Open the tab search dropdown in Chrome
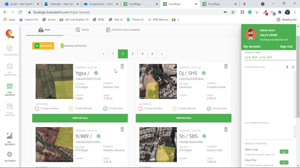Screen dimensions: 300x168 click(x=263, y=4)
